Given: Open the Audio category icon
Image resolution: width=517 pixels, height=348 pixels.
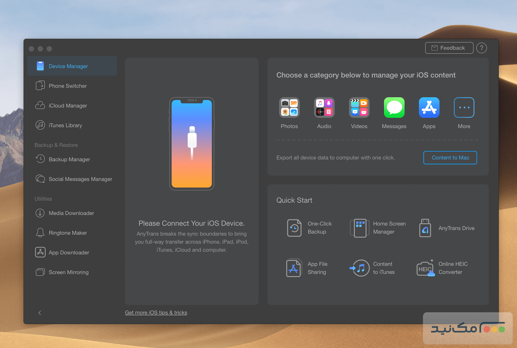Looking at the screenshot, I should pos(324,108).
